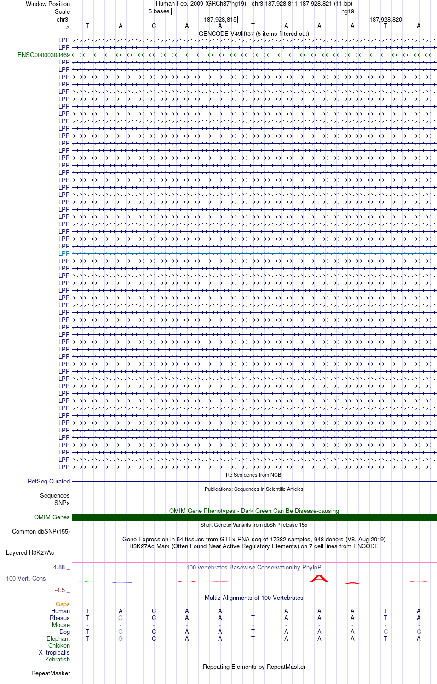Viewport: 437px width, 684px height.
Task: Click the 187,928,815 coordinate marker
Action: click(220, 20)
